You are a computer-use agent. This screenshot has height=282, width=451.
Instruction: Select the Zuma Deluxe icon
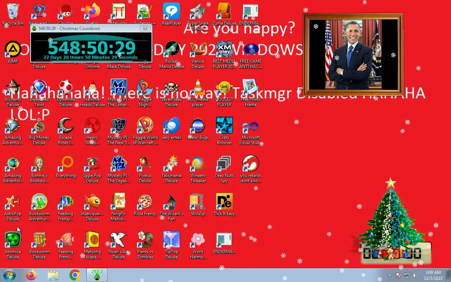click(224, 14)
